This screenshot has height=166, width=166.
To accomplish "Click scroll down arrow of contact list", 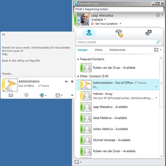I will click(x=161, y=156).
